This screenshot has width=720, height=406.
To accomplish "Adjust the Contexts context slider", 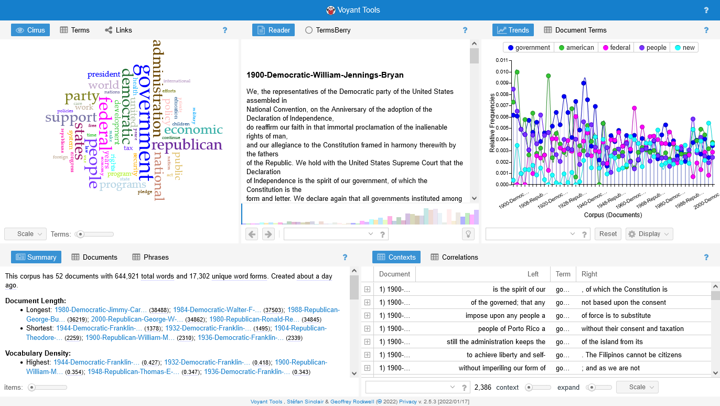I will click(x=538, y=388).
